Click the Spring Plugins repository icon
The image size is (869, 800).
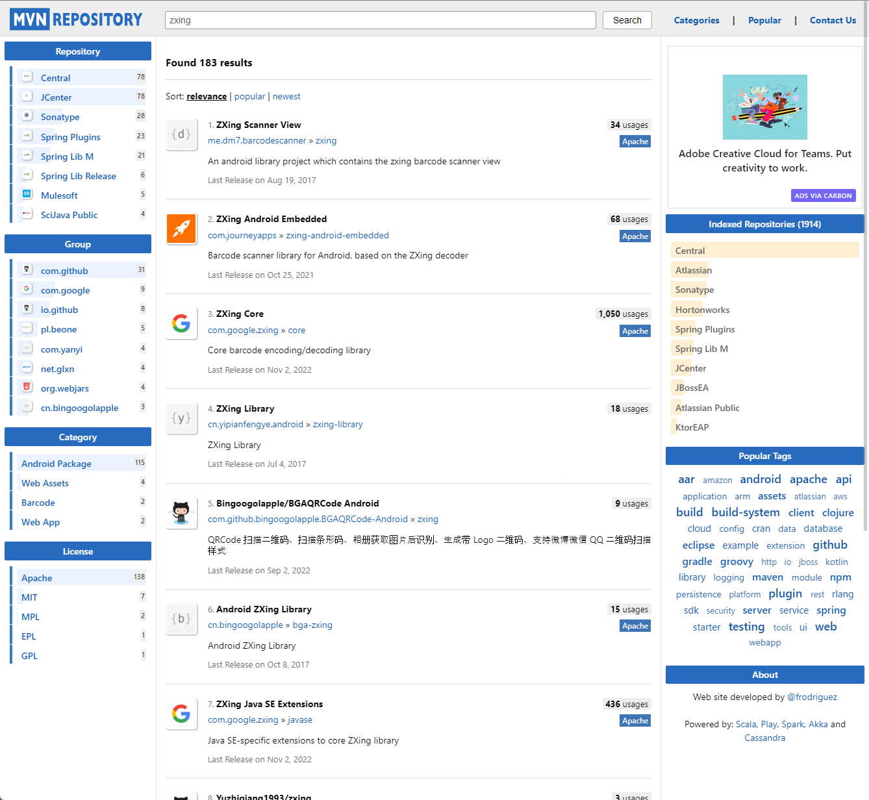27,136
